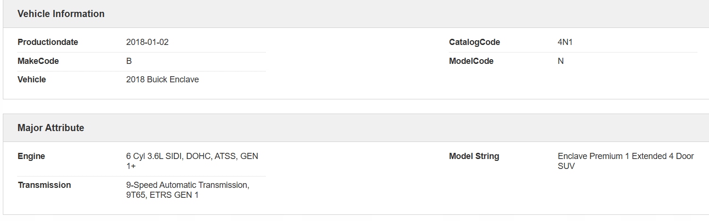Click the word SUV in Model String
The image size is (709, 221).
(x=566, y=166)
